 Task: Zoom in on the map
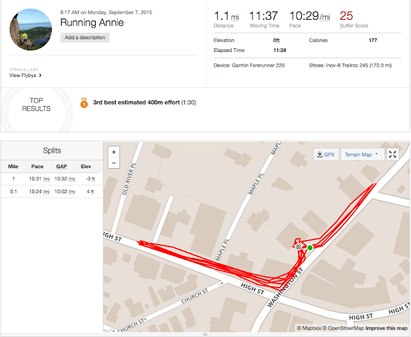[x=114, y=152]
